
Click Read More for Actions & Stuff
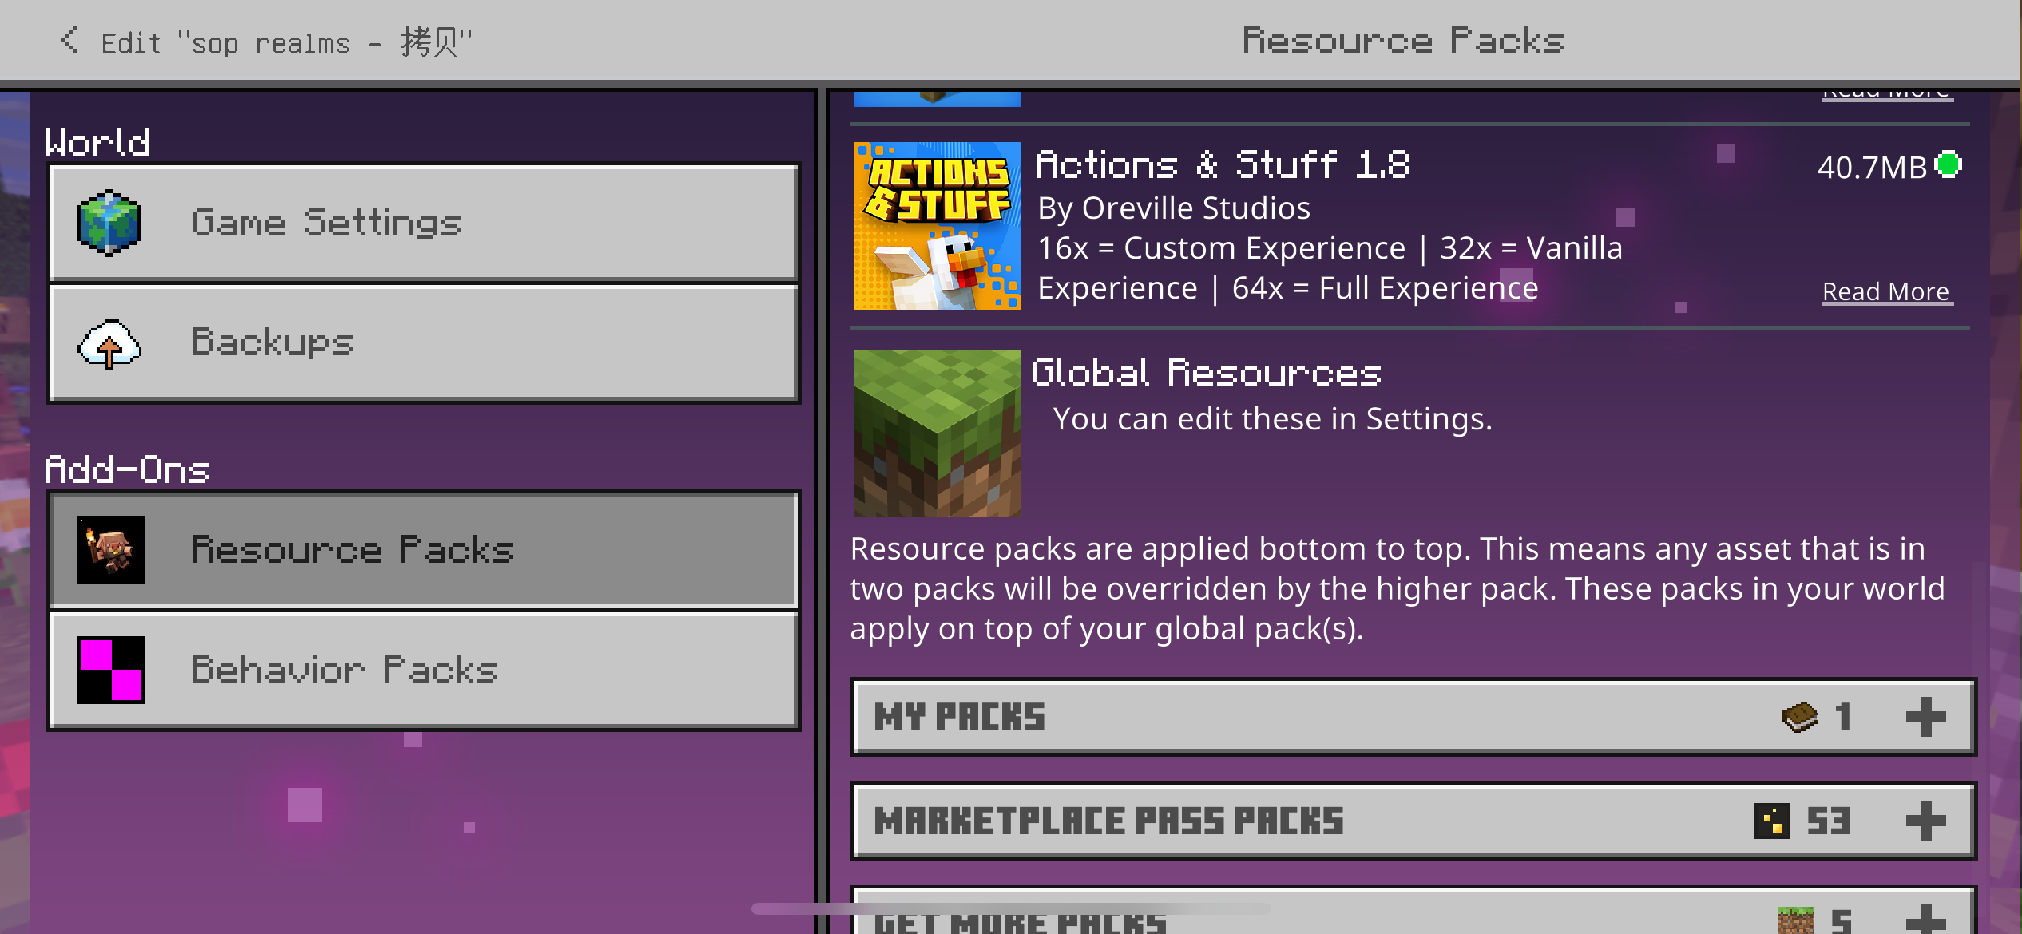click(x=1886, y=291)
